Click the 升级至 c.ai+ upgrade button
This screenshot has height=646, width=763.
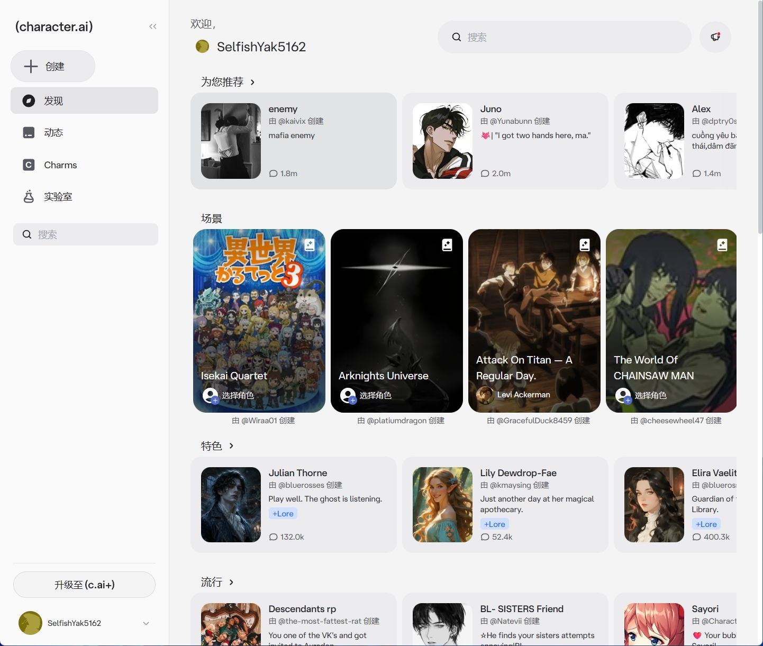coord(84,585)
